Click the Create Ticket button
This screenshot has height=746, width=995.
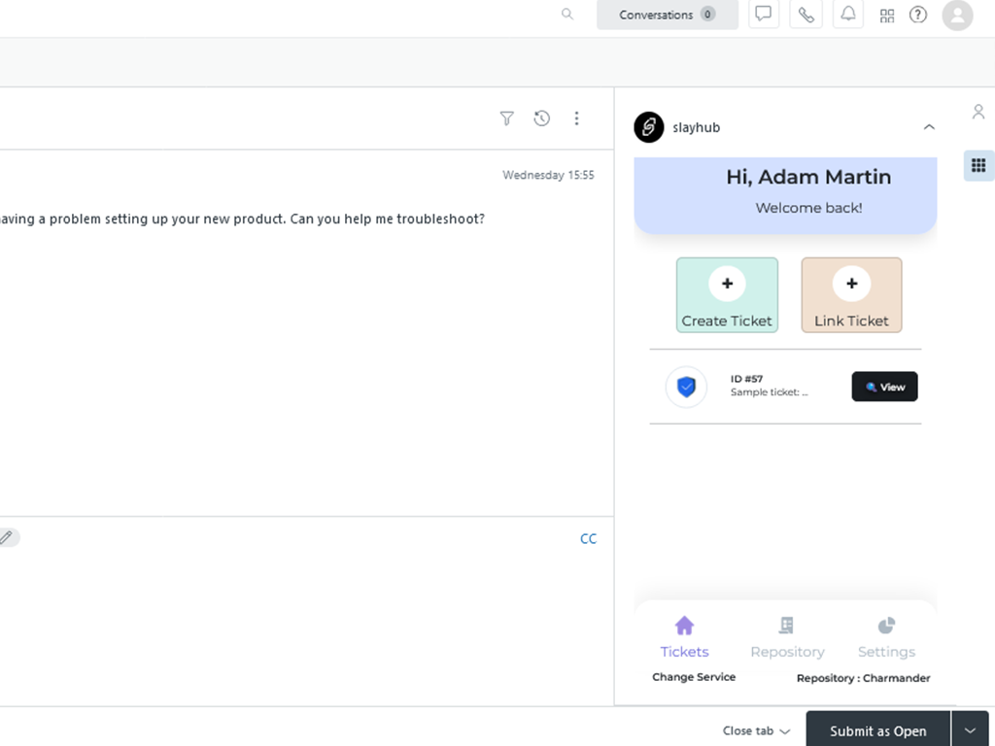727,295
